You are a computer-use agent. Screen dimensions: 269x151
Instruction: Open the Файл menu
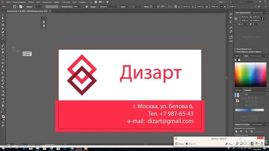coord(8,2)
